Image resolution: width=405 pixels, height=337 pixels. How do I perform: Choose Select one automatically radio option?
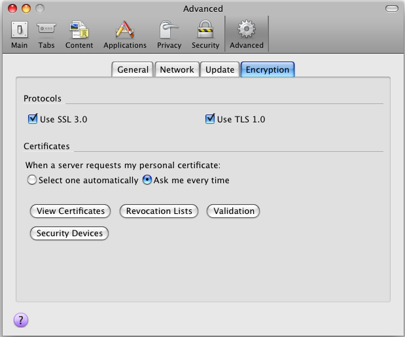coord(31,180)
